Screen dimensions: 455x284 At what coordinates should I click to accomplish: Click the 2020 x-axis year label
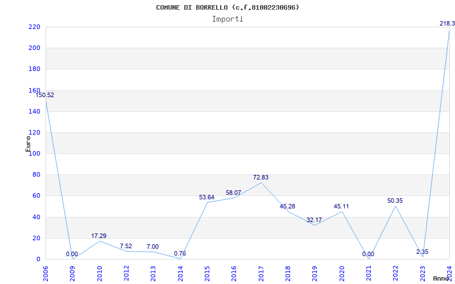pyautogui.click(x=342, y=274)
